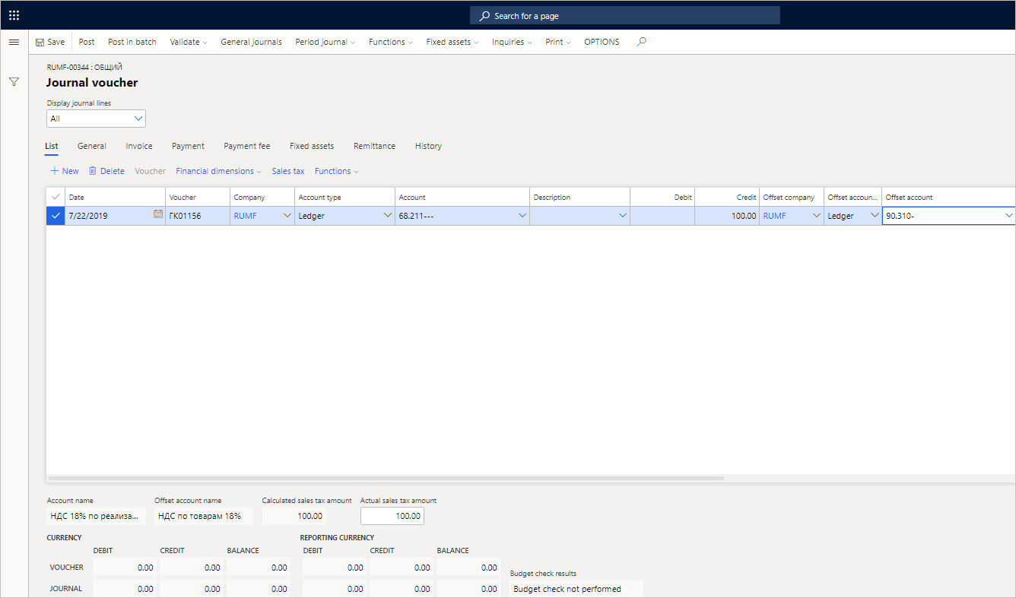Focus the Search for a page box
Screen dimensions: 1016x598
[625, 16]
